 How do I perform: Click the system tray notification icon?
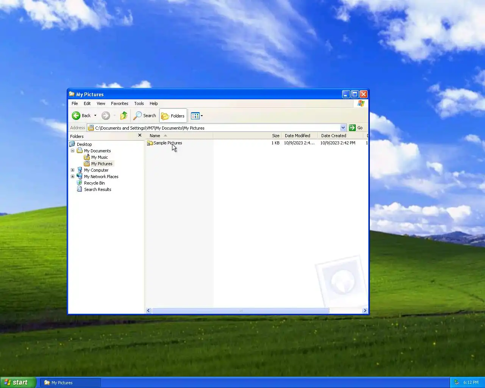(x=457, y=382)
